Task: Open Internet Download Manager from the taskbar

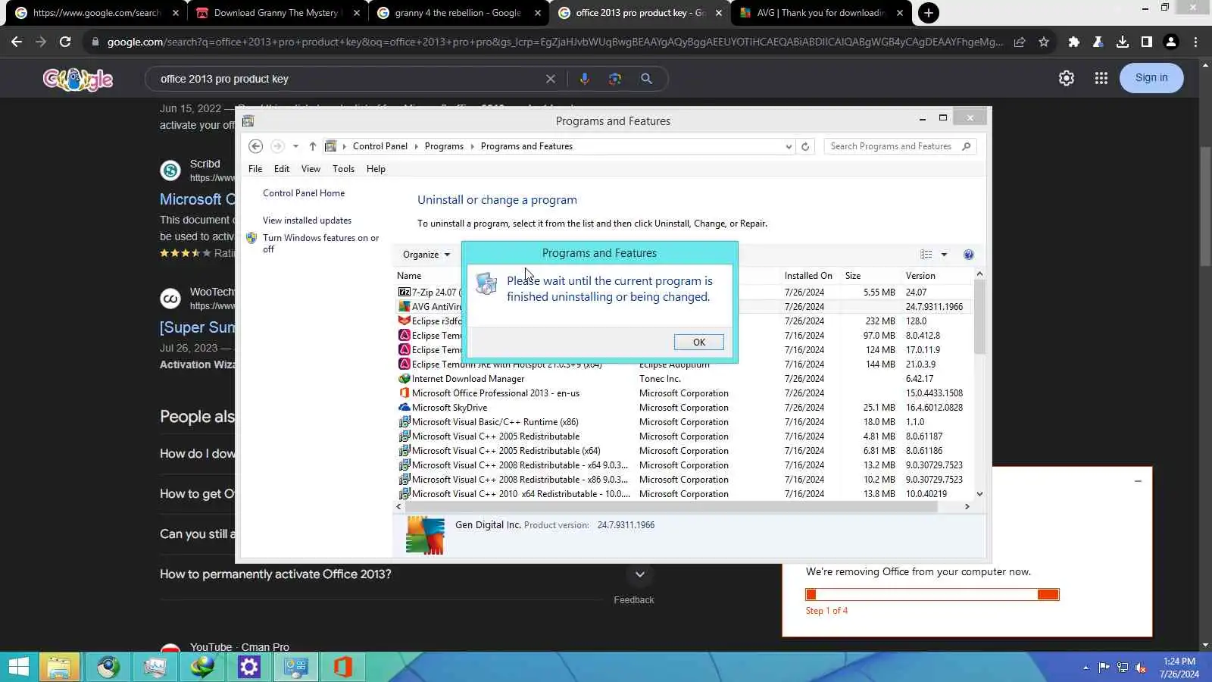Action: tap(201, 667)
